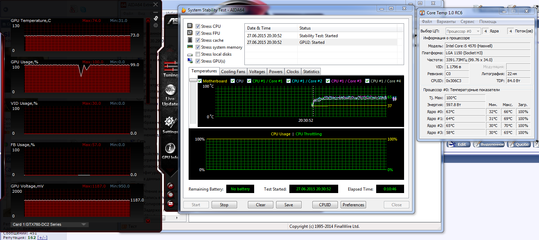This screenshot has width=539, height=240.
Task: Click the forum Quote button
Action: [x=519, y=144]
